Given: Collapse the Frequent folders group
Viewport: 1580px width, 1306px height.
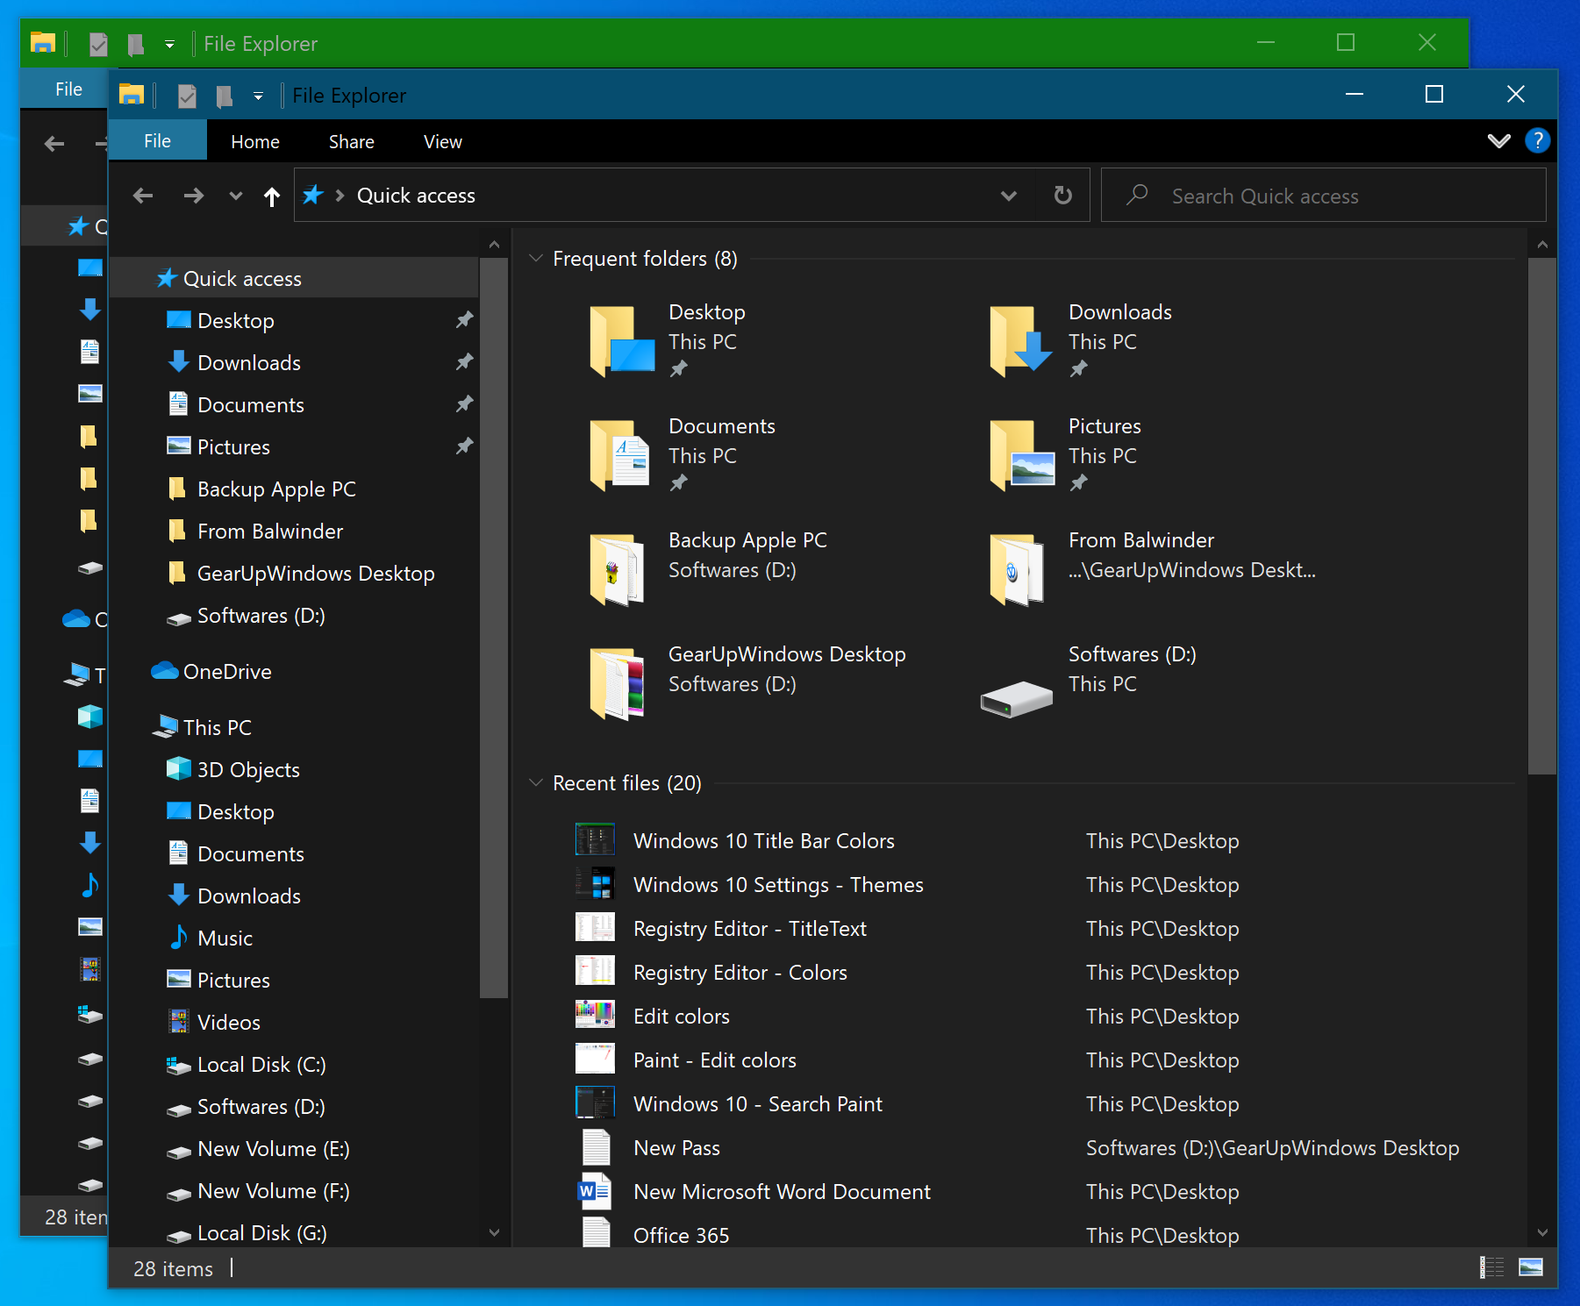Looking at the screenshot, I should click(536, 259).
